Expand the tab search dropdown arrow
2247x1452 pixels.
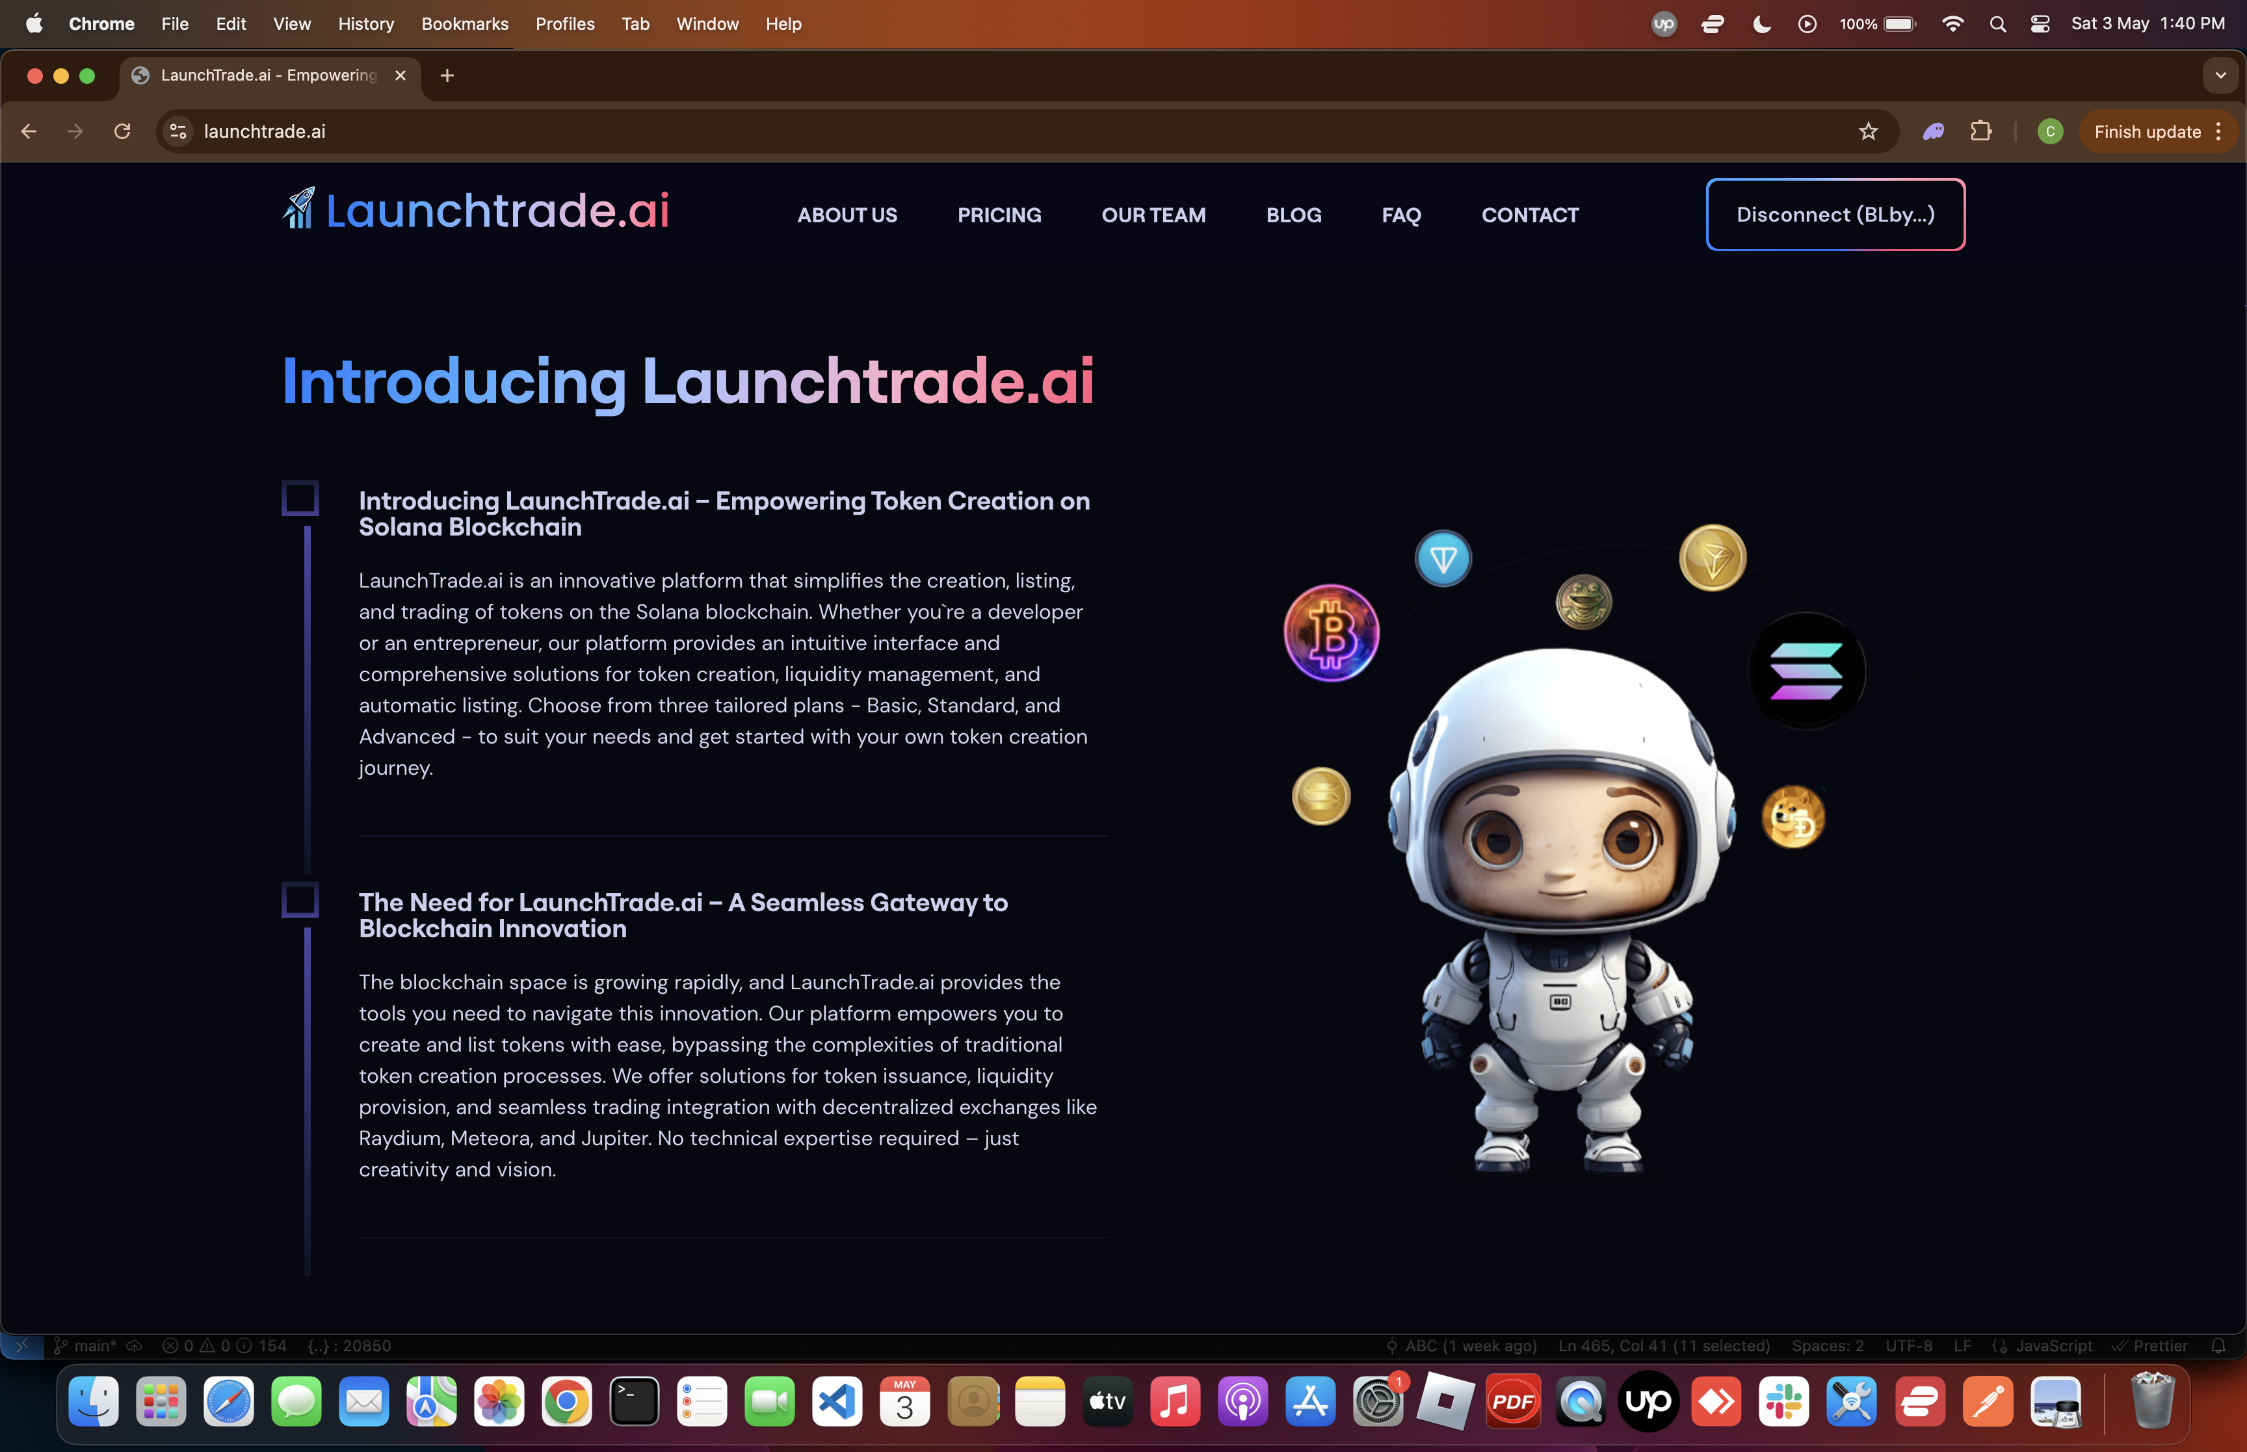(2220, 75)
